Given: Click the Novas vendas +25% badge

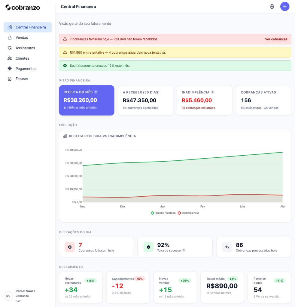Looking at the screenshot, I should coord(185,281).
